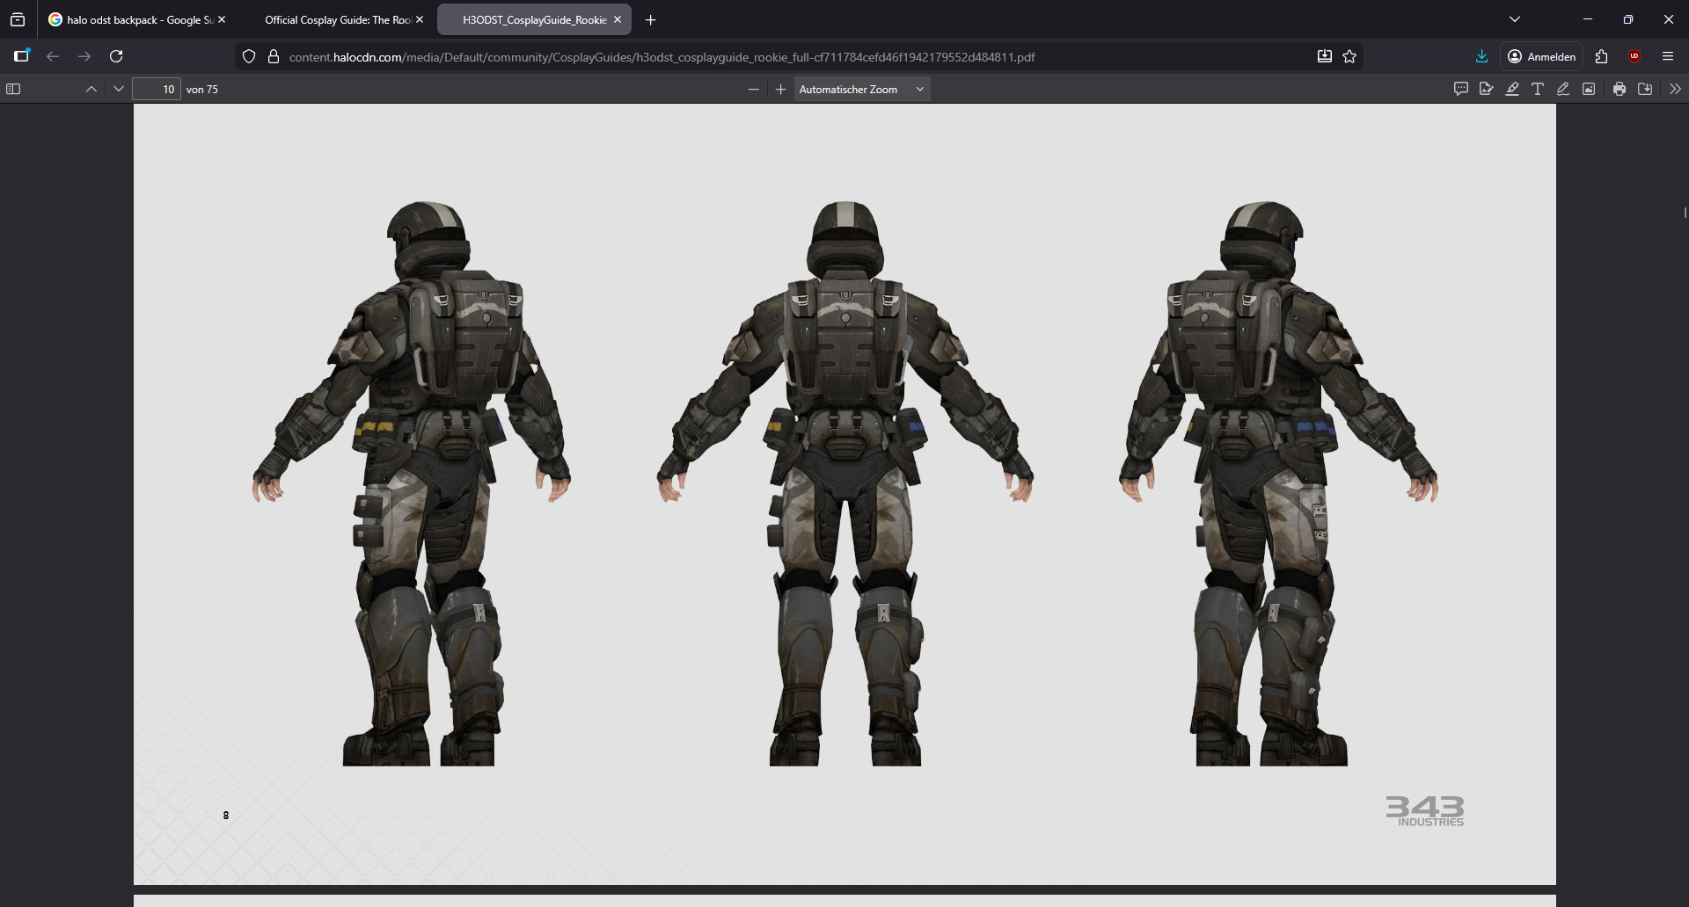Select the text annotation tool
Image resolution: width=1689 pixels, height=907 pixels.
(1538, 89)
